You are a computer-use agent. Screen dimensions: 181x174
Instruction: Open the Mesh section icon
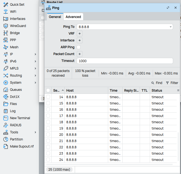(6, 47)
